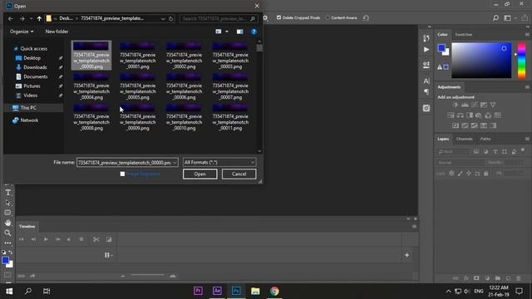
Task: Lock transparent pixels icon in Layers
Action: coord(451,174)
